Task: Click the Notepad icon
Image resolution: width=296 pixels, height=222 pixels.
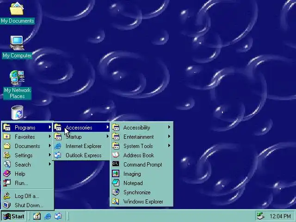Action: tap(116, 183)
